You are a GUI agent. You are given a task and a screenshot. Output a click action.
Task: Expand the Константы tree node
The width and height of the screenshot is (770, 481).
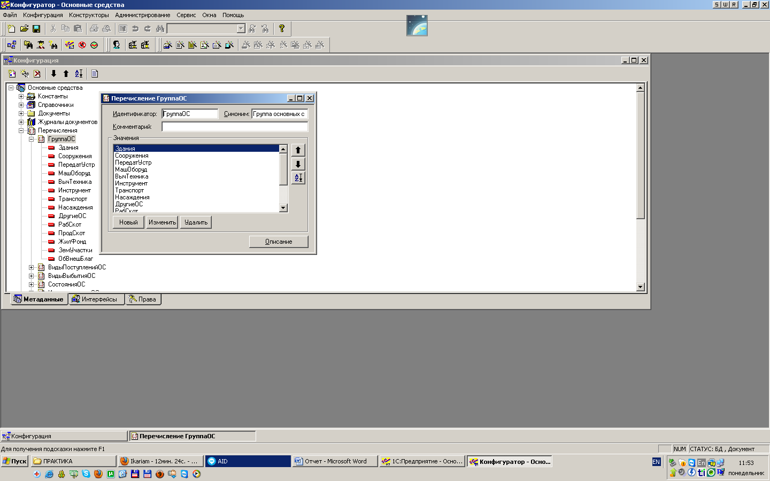pos(21,96)
